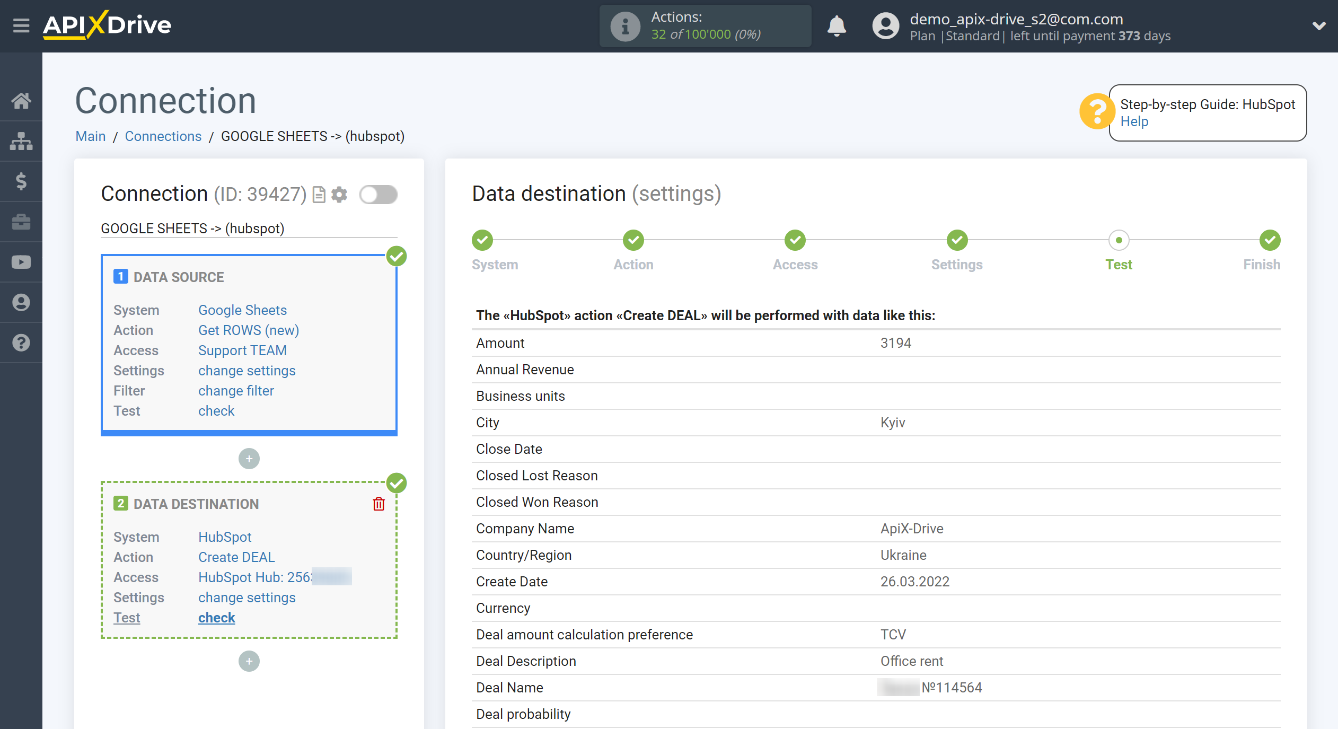Open the connection settings gear icon
This screenshot has height=729, width=1338.
tap(339, 195)
